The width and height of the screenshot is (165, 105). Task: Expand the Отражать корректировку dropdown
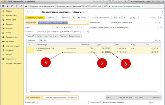159,27
